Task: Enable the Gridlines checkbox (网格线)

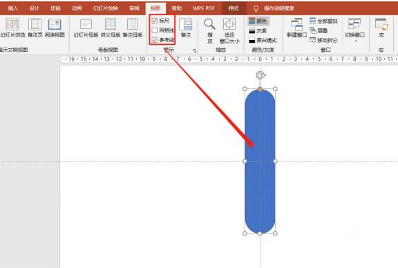Action: (x=154, y=30)
